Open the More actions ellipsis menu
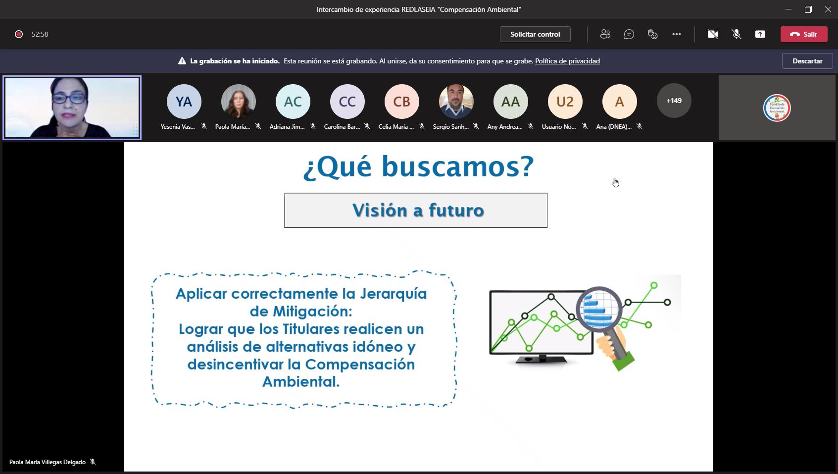This screenshot has height=474, width=838. (676, 34)
